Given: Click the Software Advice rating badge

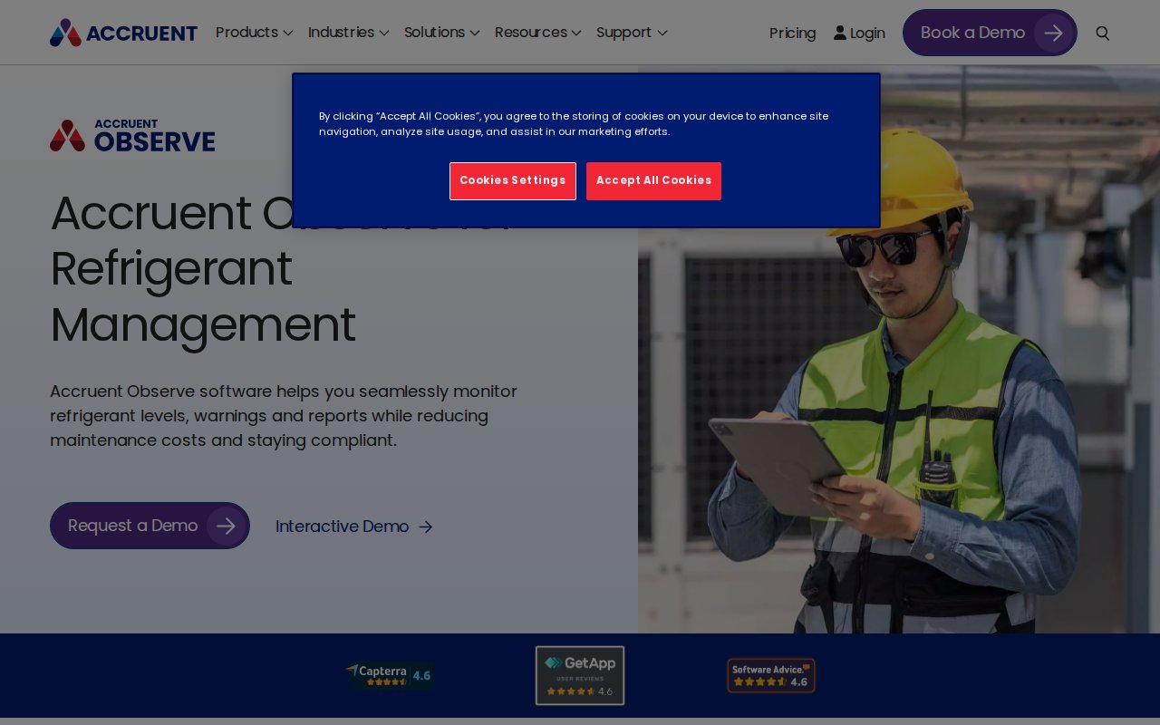Looking at the screenshot, I should click(770, 675).
